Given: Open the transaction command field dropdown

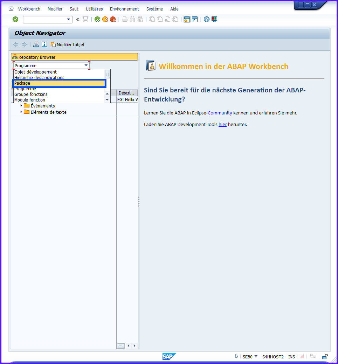Looking at the screenshot, I should pos(69,20).
